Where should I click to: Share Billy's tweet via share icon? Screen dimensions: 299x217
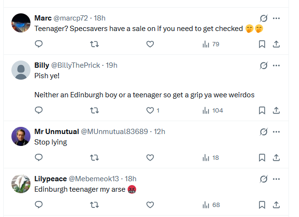pos(276,110)
